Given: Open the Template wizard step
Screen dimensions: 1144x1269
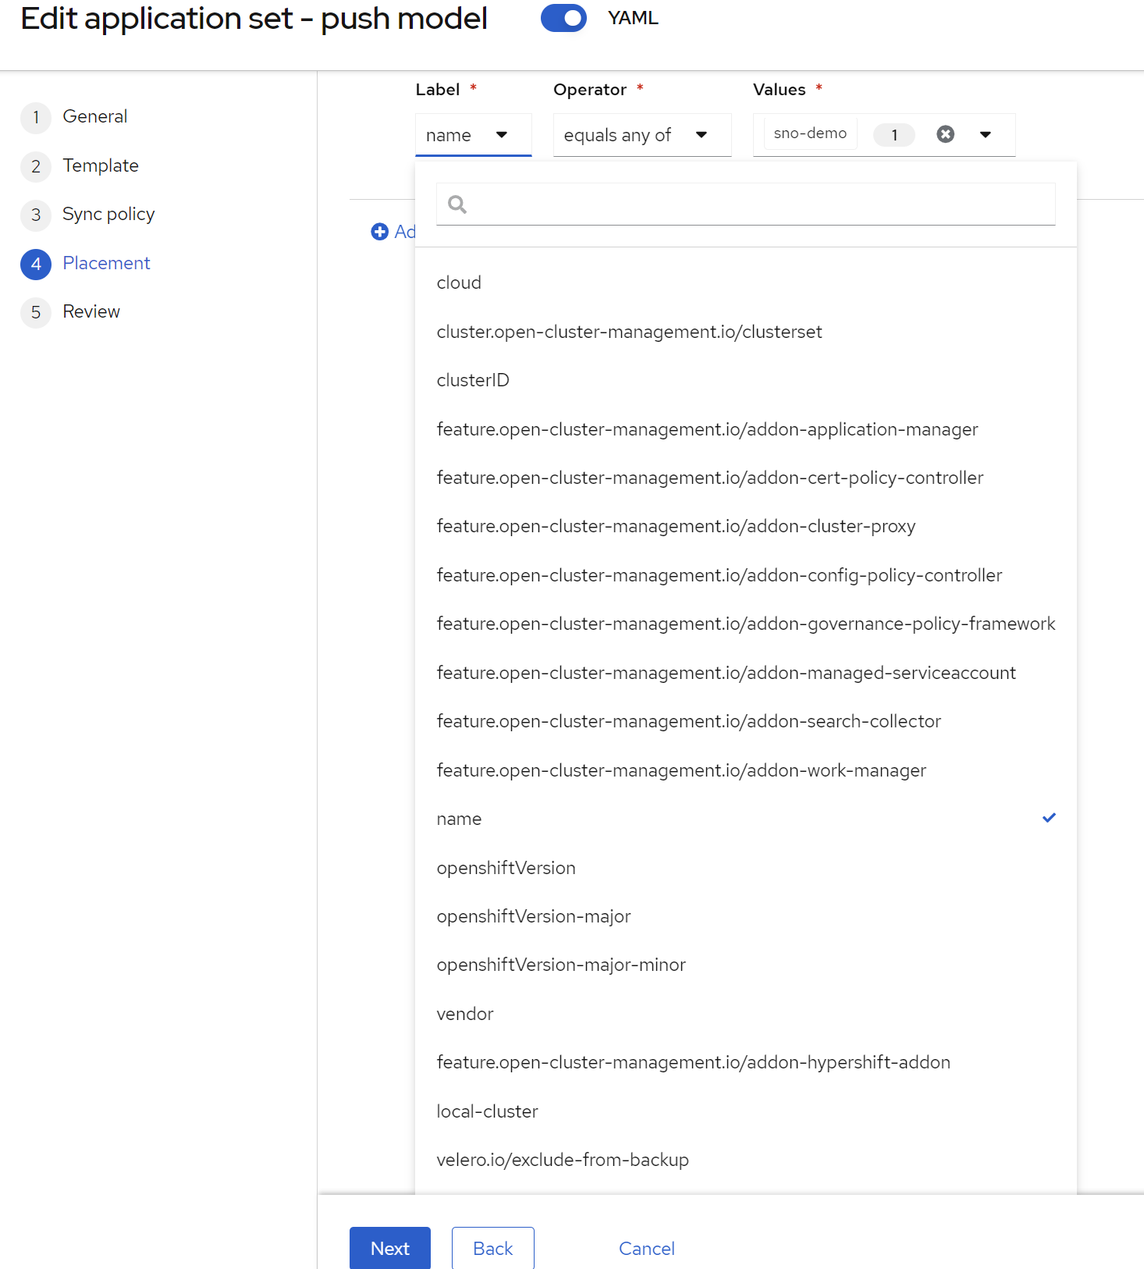Looking at the screenshot, I should click(x=101, y=165).
